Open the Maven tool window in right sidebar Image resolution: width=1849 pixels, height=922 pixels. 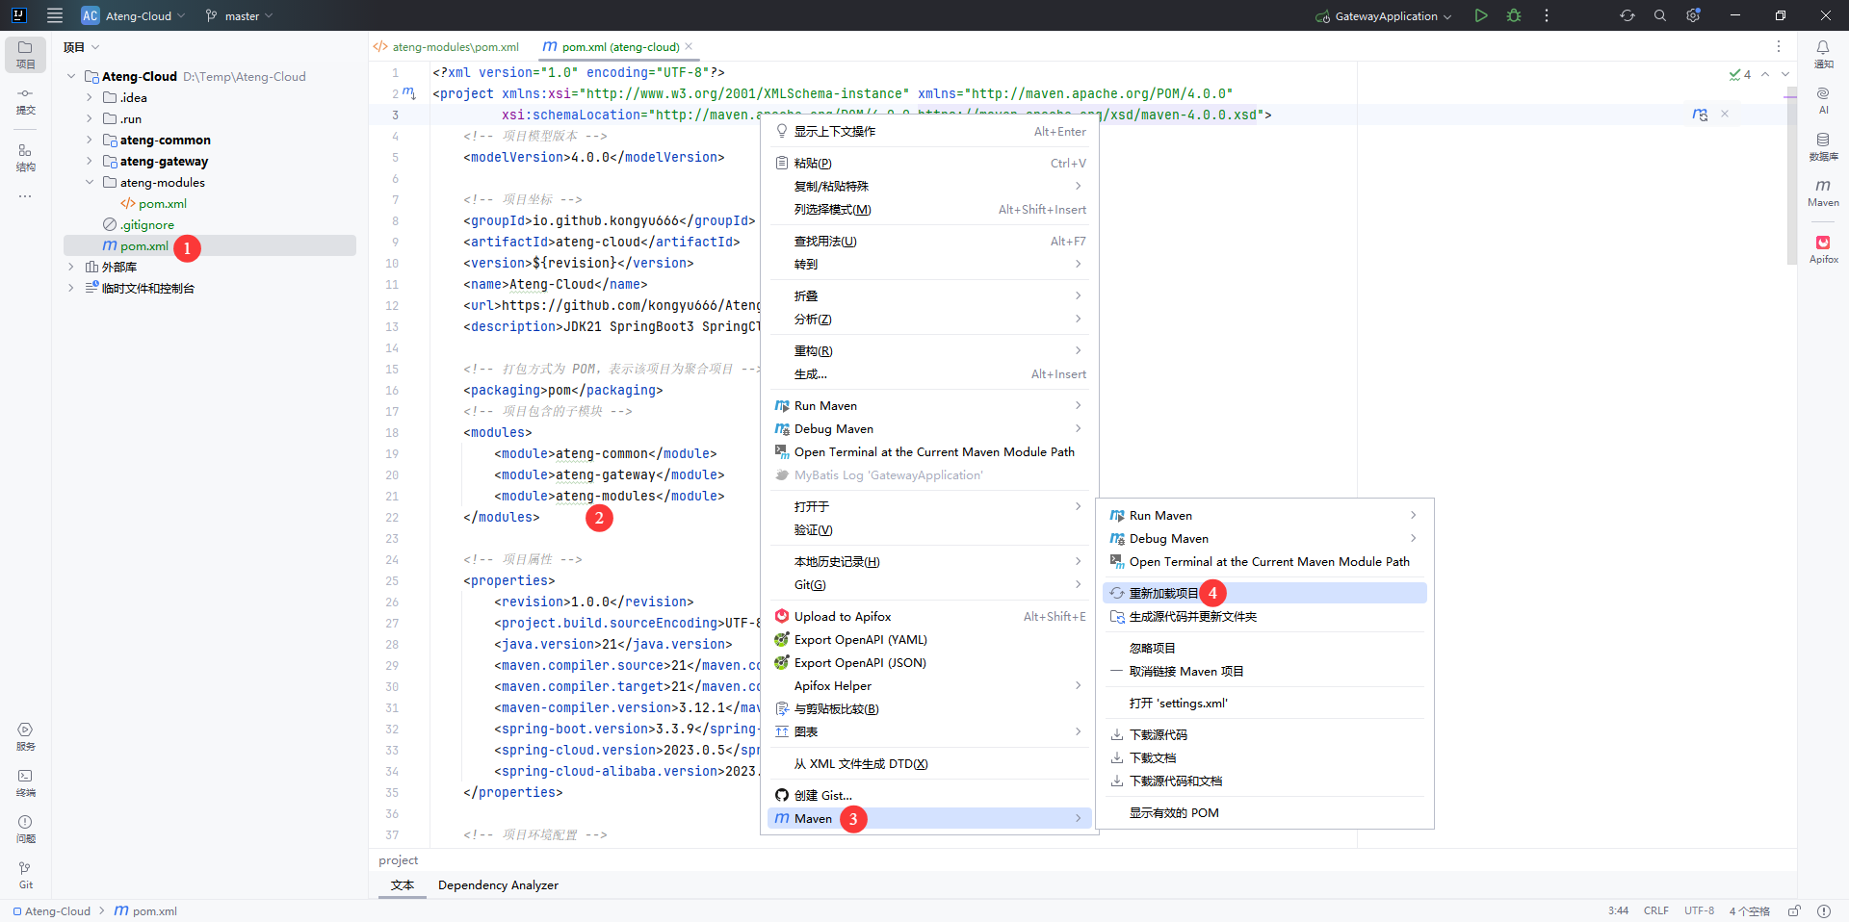click(1823, 192)
